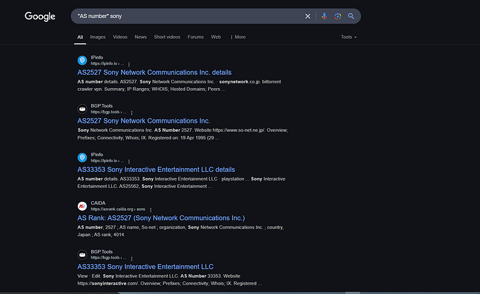Open AS2527 Sony Network Communications Inc. details link
The image size is (480, 294).
coord(154,72)
